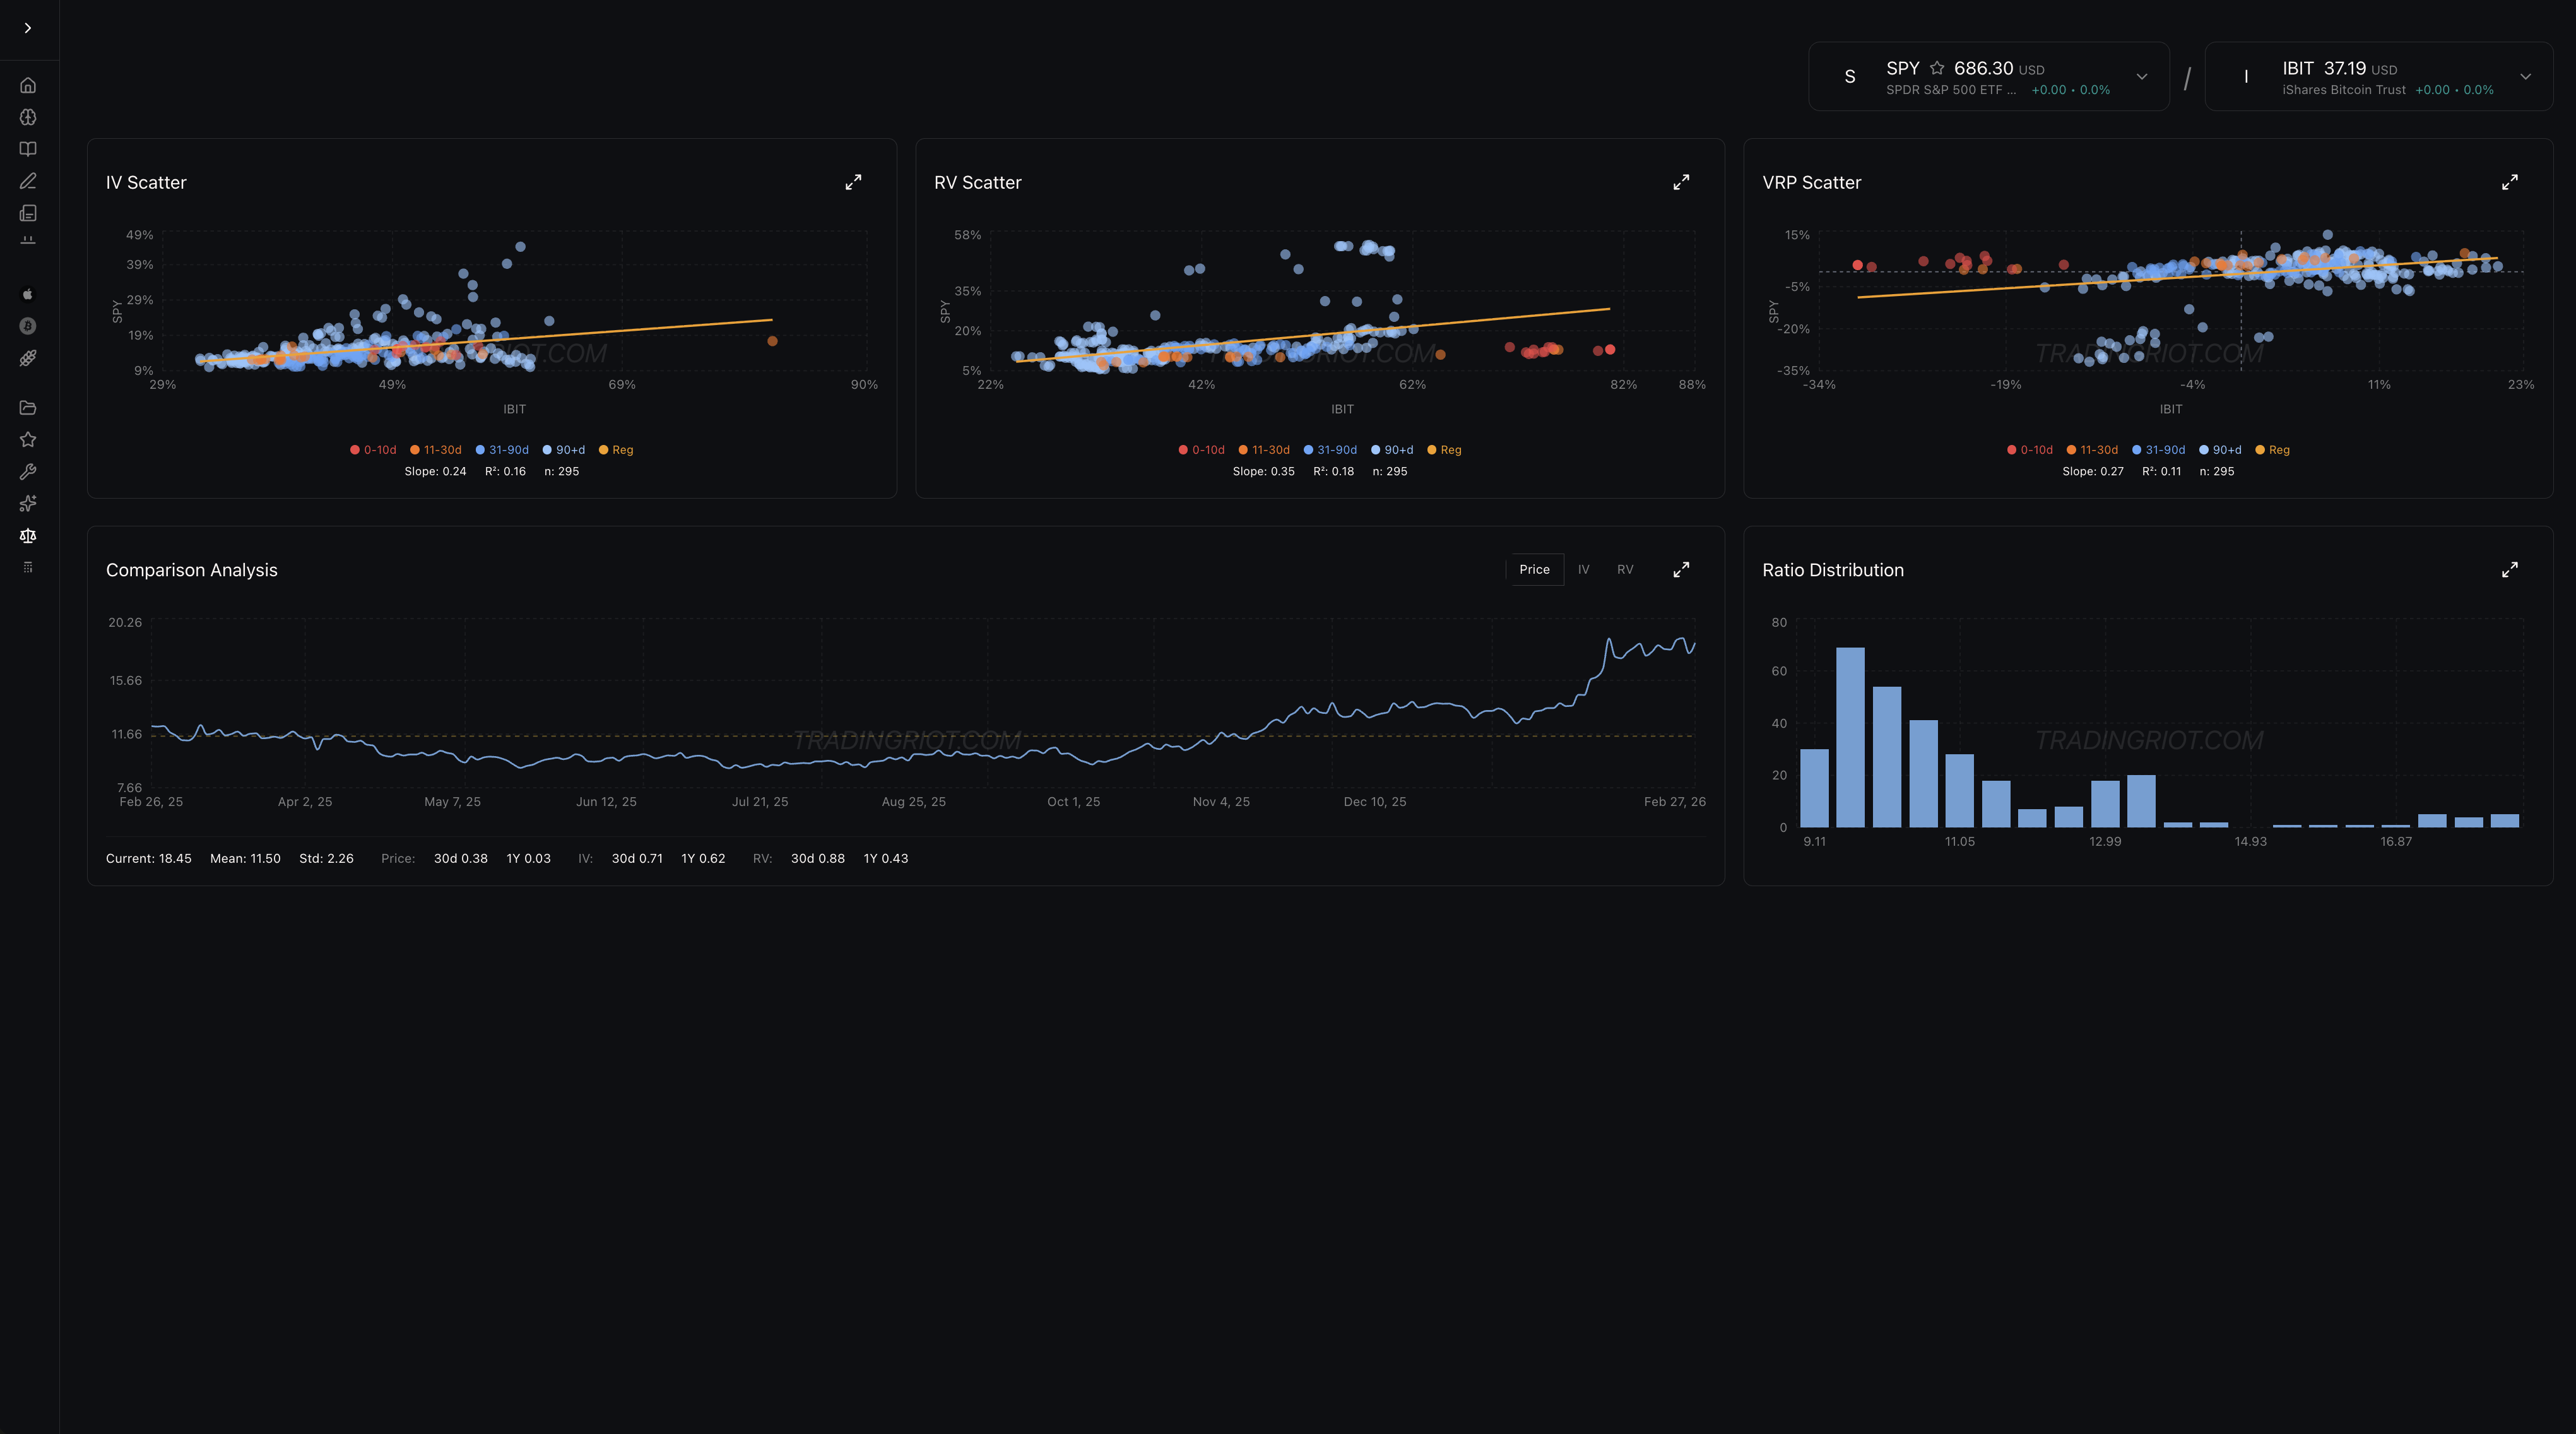Screen dimensions: 2576x1434
Task: Expand the collapsed sidebar with chevron
Action: coord(28,28)
